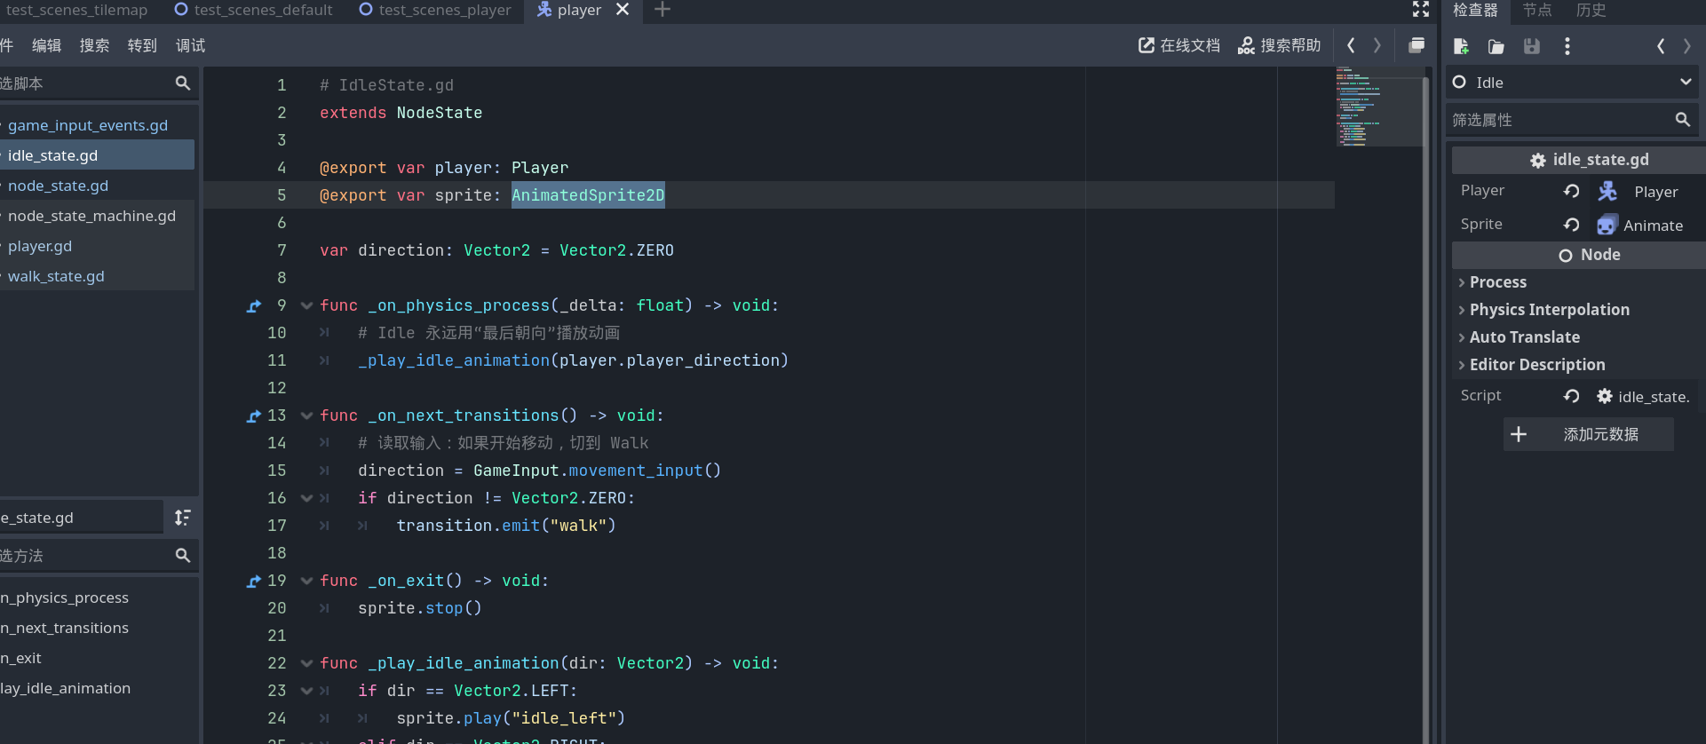Open 在线文档 online docs link
Image resolution: width=1706 pixels, height=744 pixels.
pos(1179,45)
